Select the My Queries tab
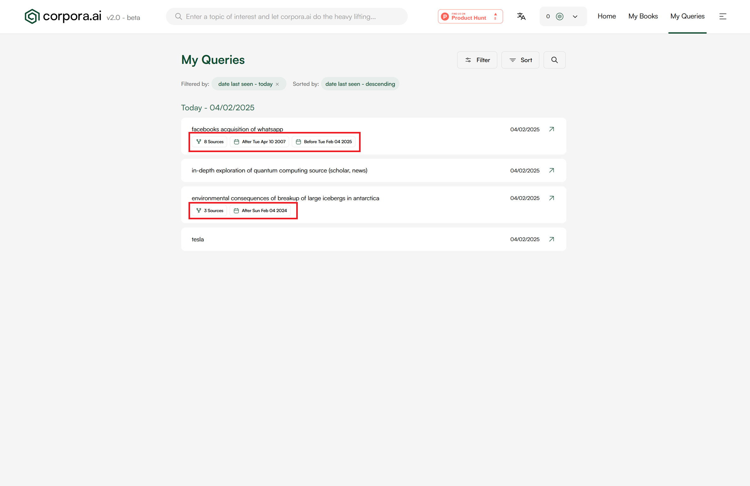Image resolution: width=750 pixels, height=486 pixels. [687, 16]
